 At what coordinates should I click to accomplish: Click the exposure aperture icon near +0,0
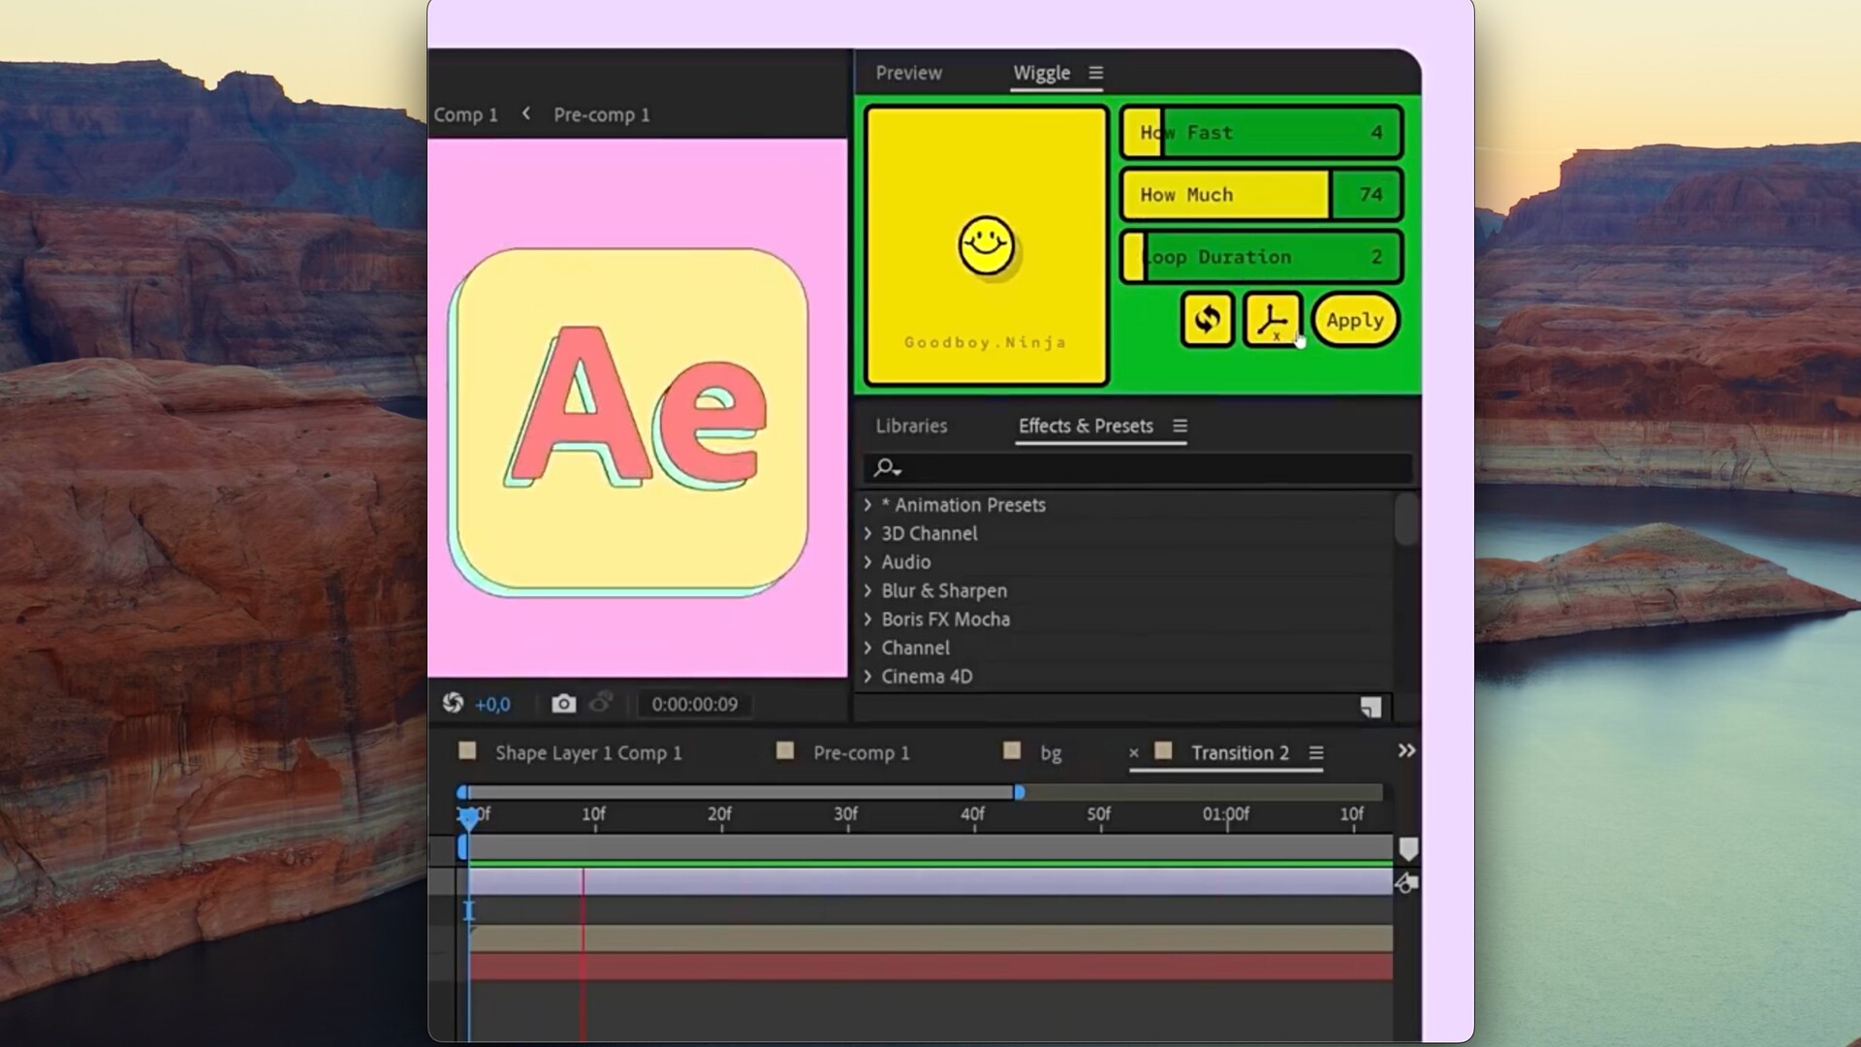tap(454, 704)
